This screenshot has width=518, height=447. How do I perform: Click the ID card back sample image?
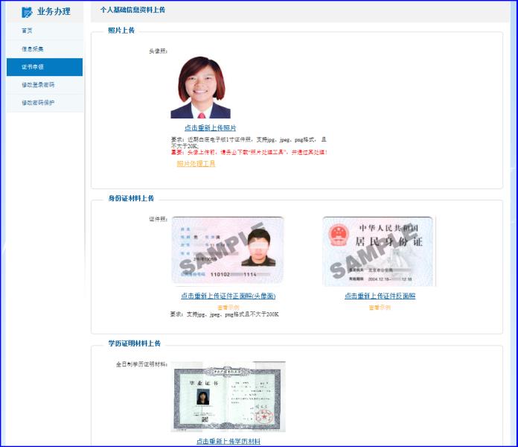(x=379, y=251)
